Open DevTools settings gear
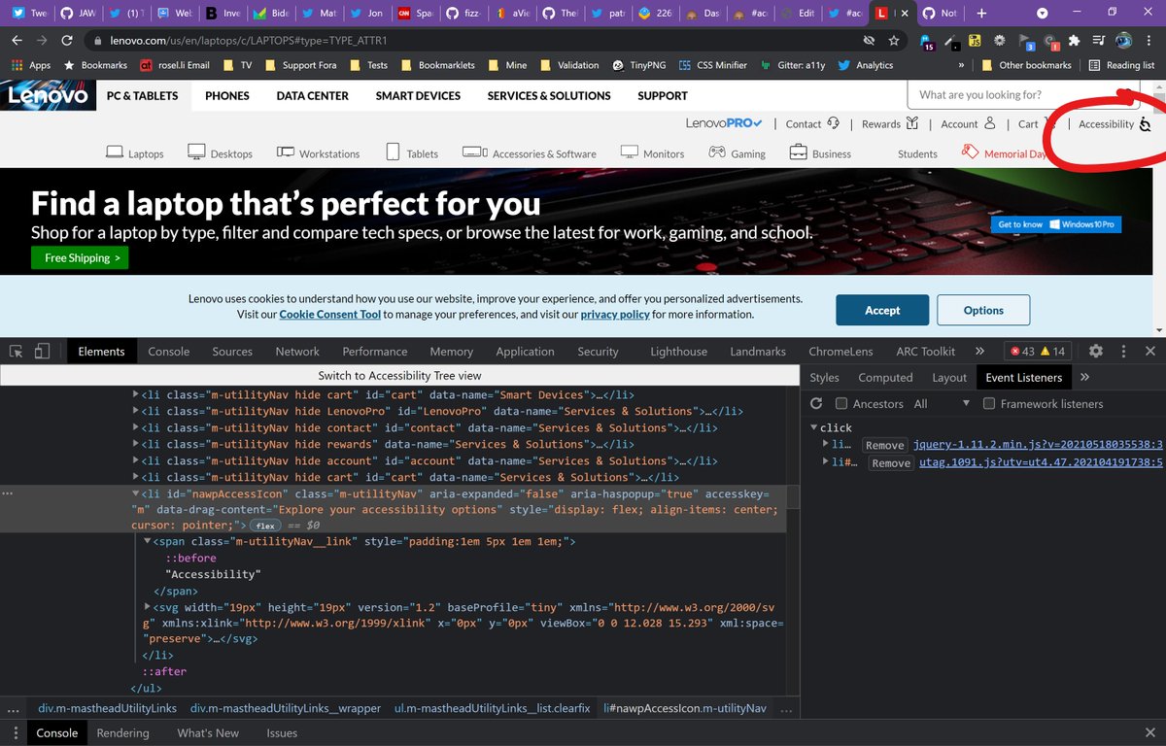The width and height of the screenshot is (1166, 746). point(1096,351)
